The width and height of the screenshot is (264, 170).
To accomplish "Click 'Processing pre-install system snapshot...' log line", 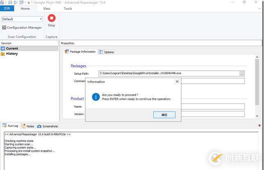I will [x=30, y=151].
